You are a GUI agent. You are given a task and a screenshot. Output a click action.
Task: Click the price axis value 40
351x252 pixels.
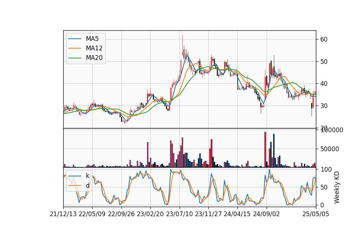pyautogui.click(x=324, y=84)
